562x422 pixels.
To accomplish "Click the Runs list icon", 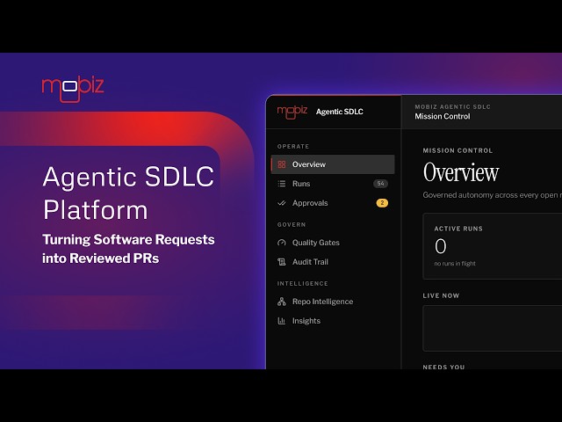I will coord(282,184).
